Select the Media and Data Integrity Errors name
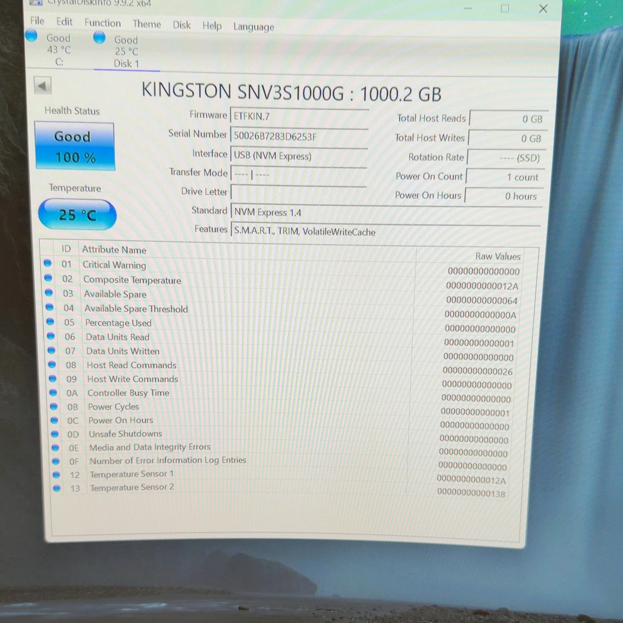Image resolution: width=623 pixels, height=623 pixels. click(150, 447)
